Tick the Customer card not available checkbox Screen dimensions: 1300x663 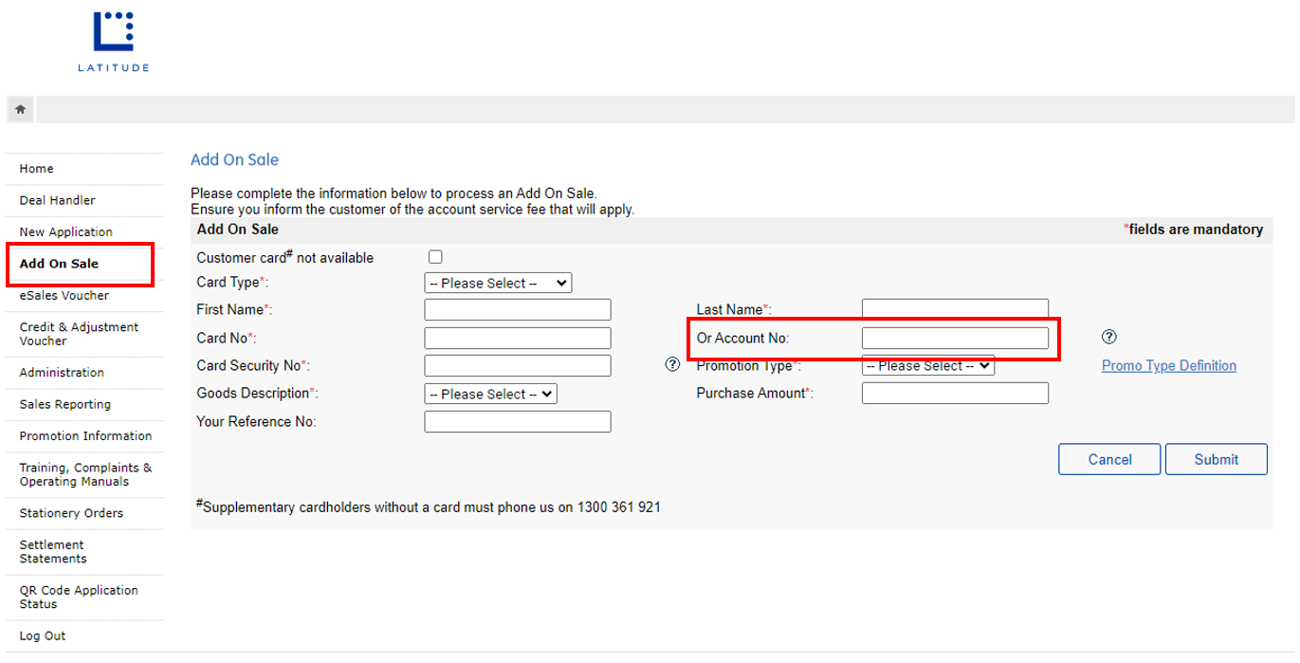[x=435, y=257]
